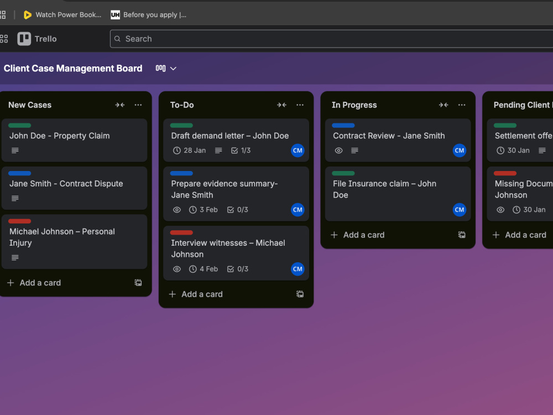The image size is (553, 415).
Task: Collapse the In Progress list
Action: 444,105
